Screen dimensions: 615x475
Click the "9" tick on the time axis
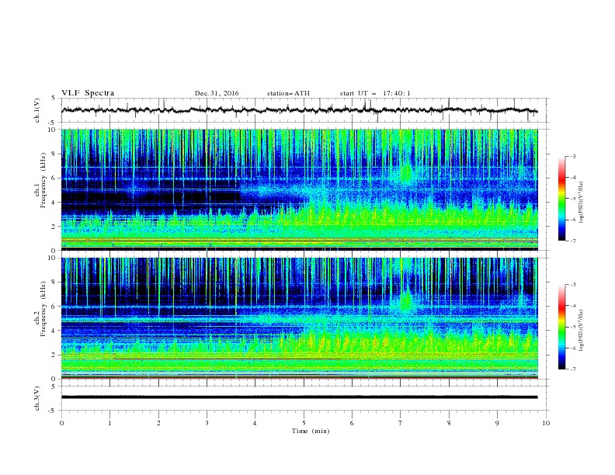click(497, 423)
